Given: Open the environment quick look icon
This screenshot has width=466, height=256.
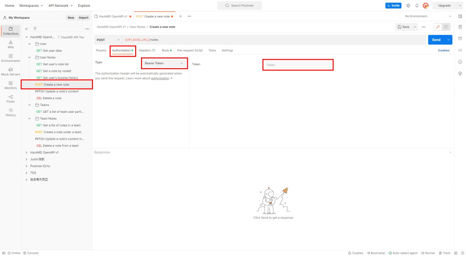Looking at the screenshot, I should point(460,16).
